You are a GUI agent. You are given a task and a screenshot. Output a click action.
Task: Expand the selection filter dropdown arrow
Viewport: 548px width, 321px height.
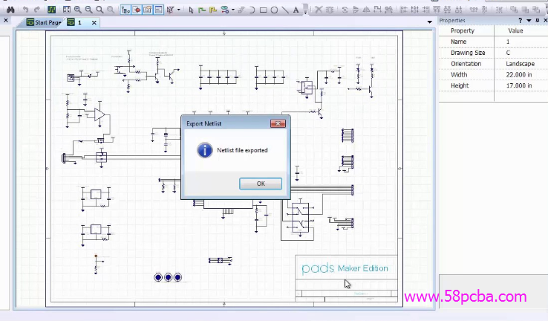(178, 10)
